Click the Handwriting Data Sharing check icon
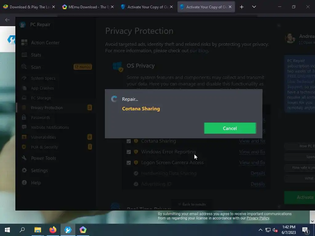The image size is (315, 236). [136, 173]
